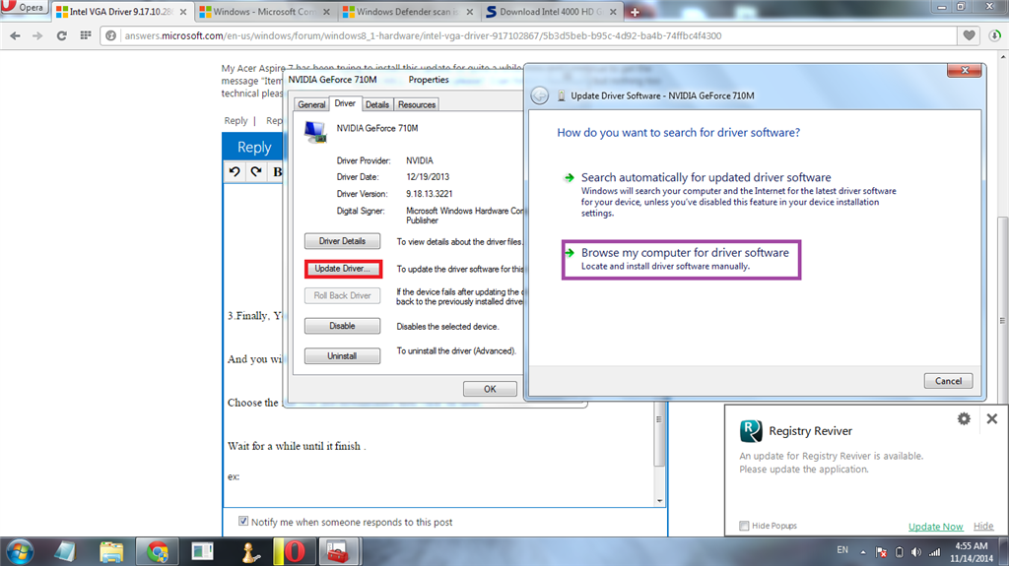1009x566 pixels.
Task: Close the Download Intel 4000 HD tab
Action: 613,12
